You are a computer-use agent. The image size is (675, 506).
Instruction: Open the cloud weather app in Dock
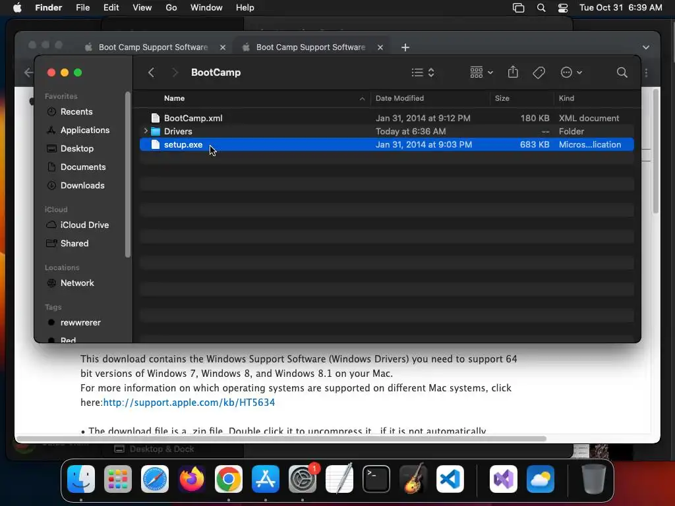[541, 479]
